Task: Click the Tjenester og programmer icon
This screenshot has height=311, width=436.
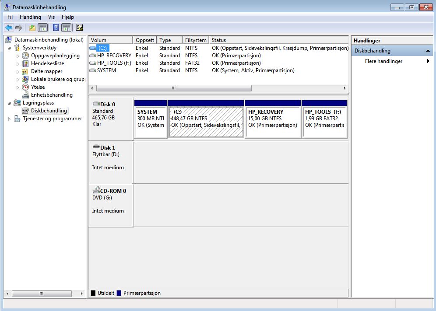Action: click(17, 119)
